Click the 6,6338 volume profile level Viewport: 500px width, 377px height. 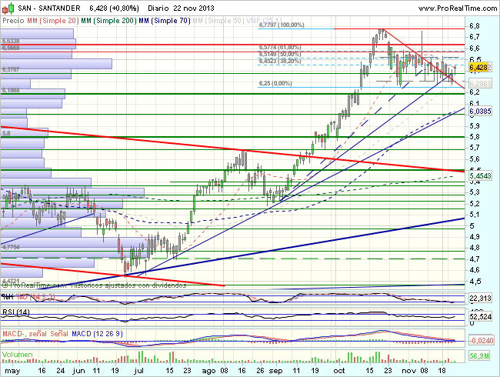tap(11, 41)
